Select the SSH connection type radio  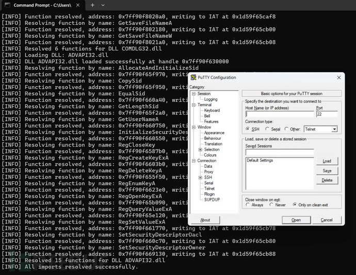pos(248,129)
